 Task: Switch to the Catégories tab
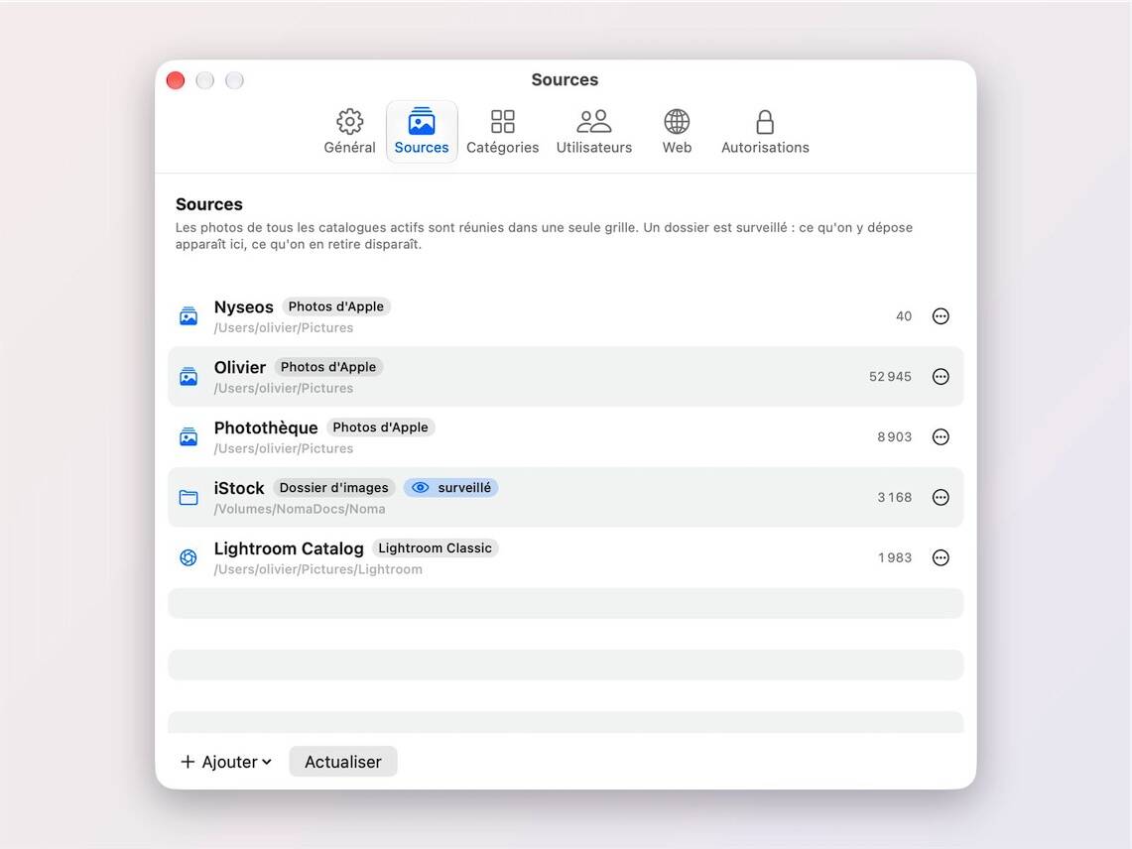[x=502, y=132]
